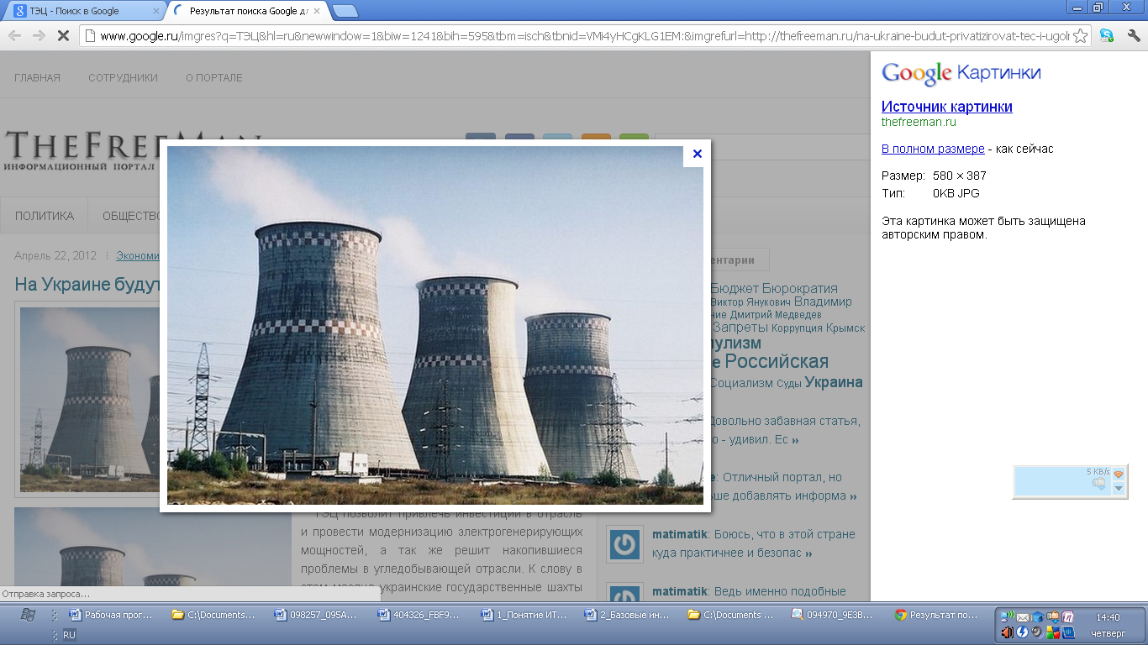Open first 'C:\Documents...' folder taskbar item
The width and height of the screenshot is (1148, 645).
pos(215,615)
